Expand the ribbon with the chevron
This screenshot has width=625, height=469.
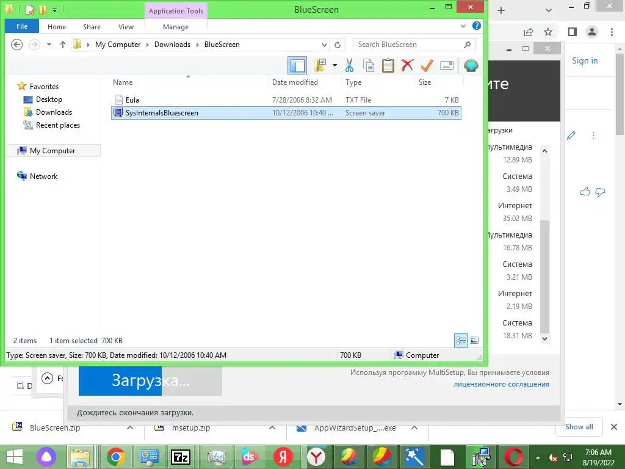(x=463, y=26)
